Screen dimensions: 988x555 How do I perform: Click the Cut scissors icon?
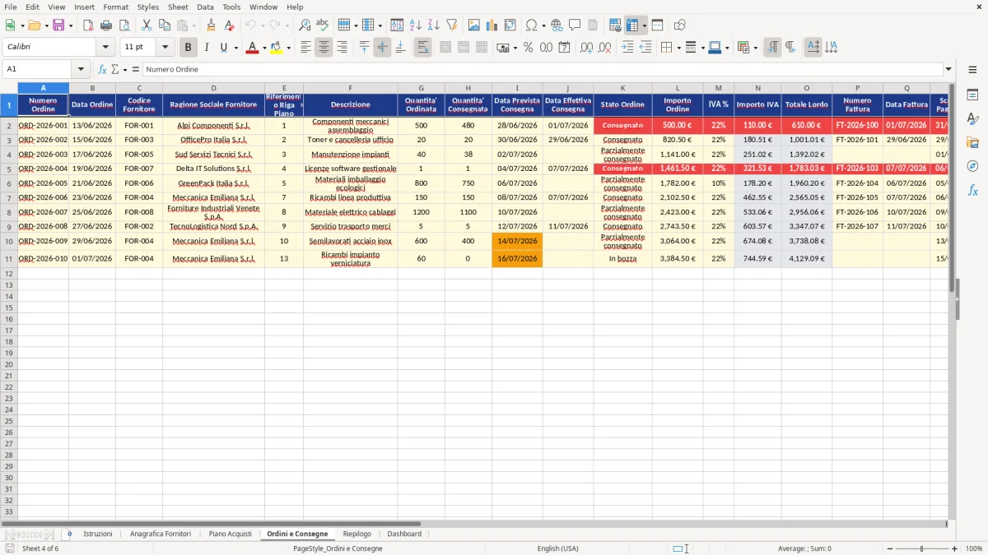coord(147,25)
